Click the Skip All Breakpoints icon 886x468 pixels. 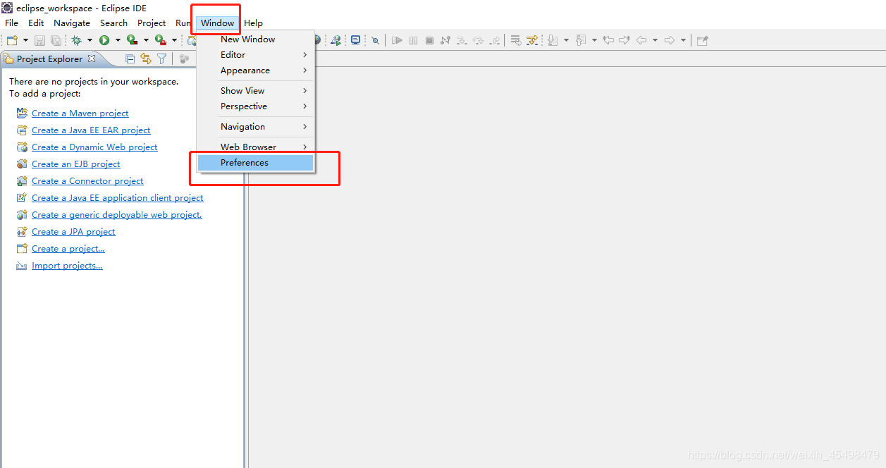(376, 40)
